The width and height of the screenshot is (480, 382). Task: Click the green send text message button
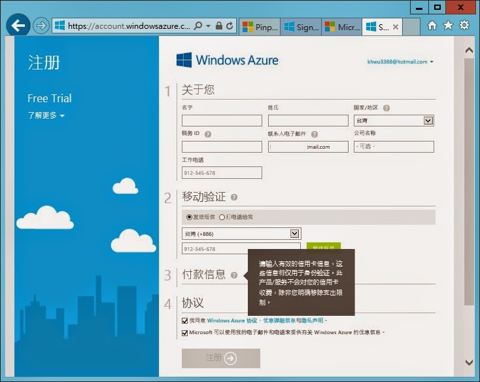click(324, 246)
